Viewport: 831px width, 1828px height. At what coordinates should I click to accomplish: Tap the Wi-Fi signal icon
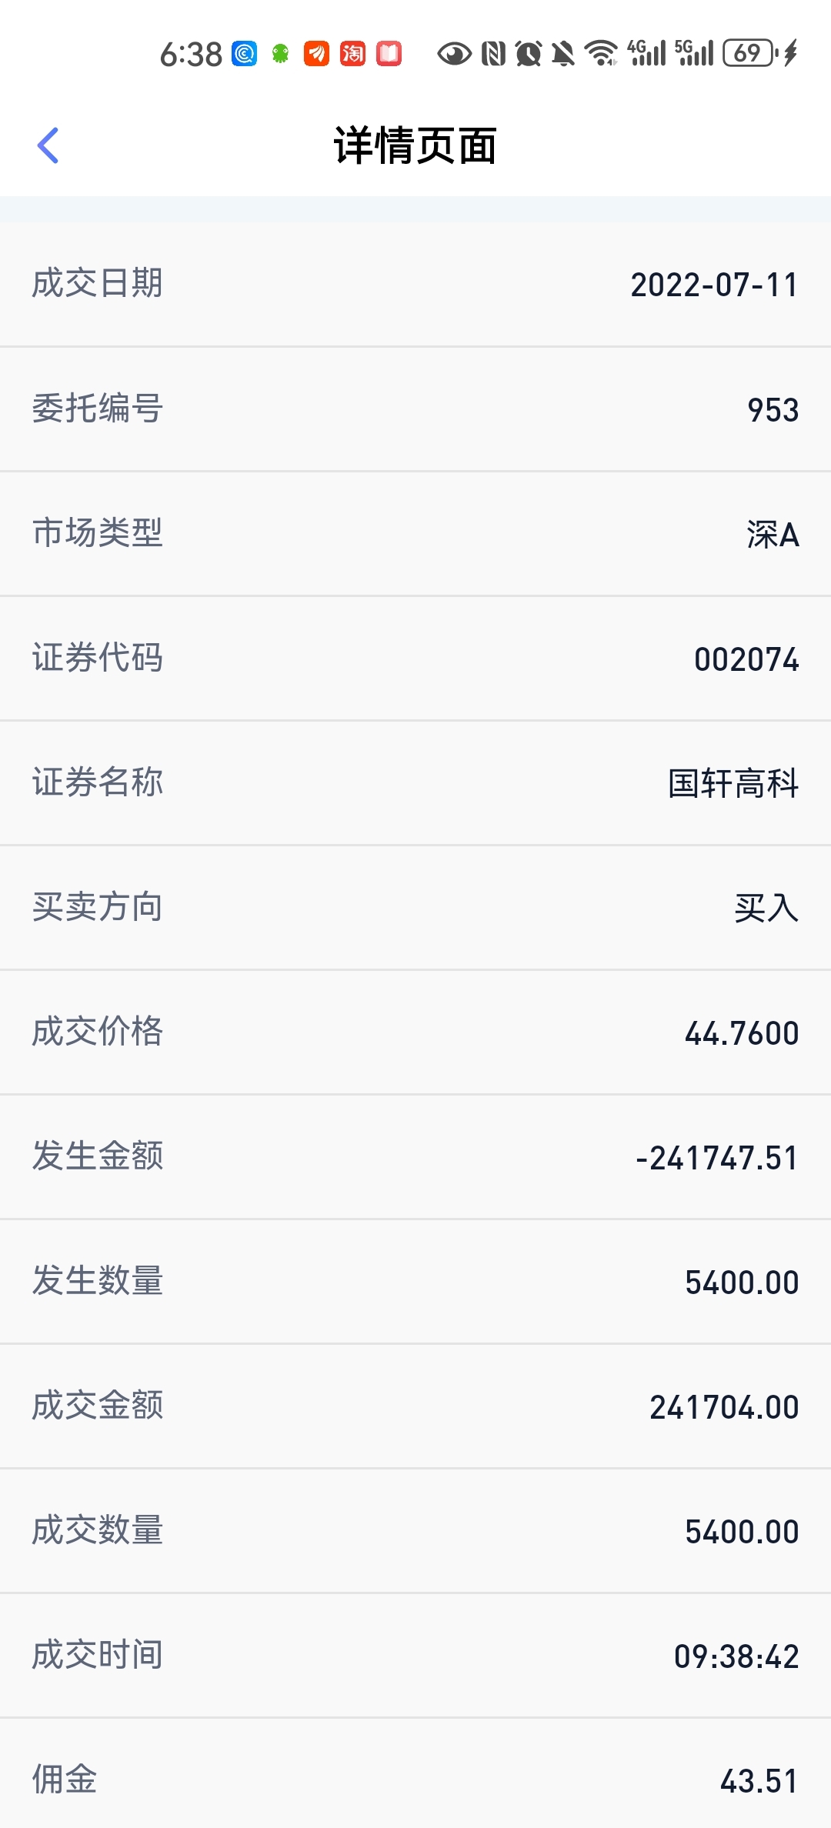click(x=601, y=54)
